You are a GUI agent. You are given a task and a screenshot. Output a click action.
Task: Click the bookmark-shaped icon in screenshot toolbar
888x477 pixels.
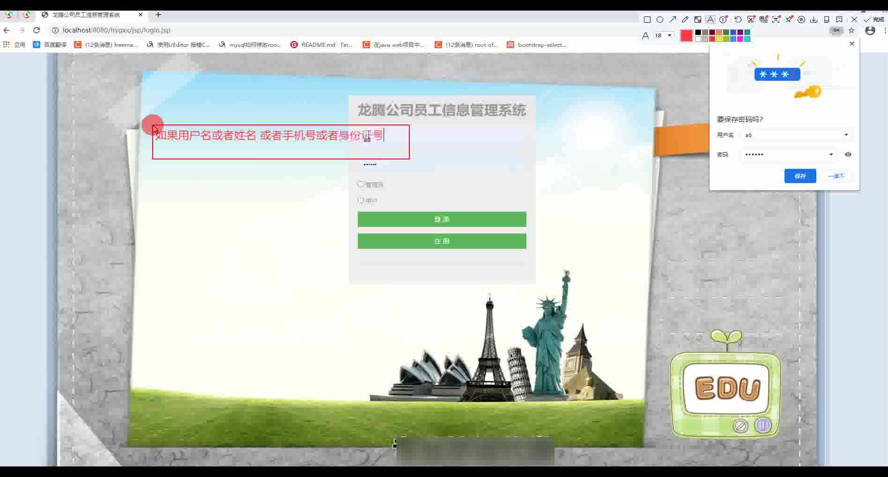pyautogui.click(x=839, y=20)
